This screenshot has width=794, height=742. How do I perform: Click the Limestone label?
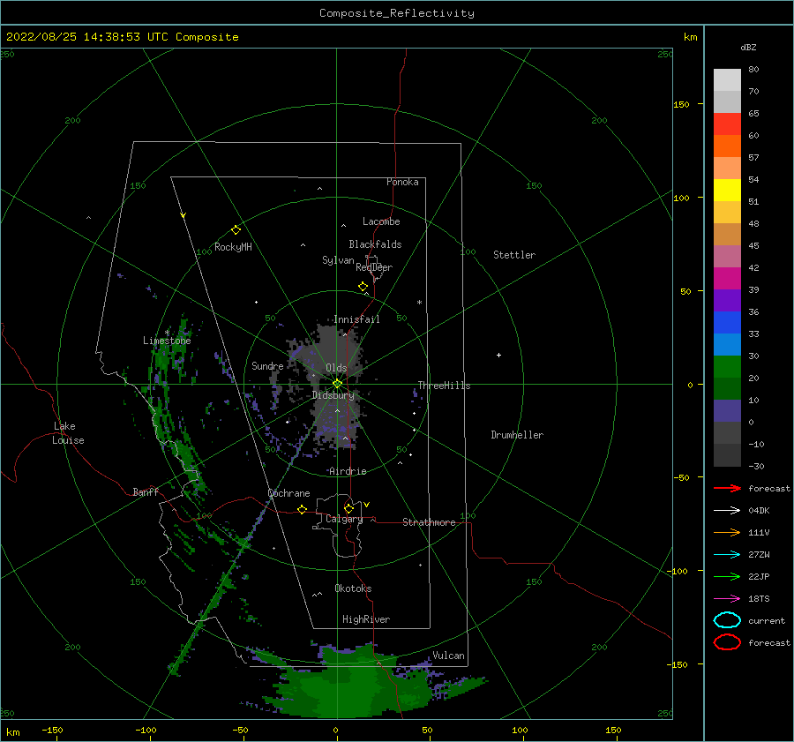click(x=167, y=341)
